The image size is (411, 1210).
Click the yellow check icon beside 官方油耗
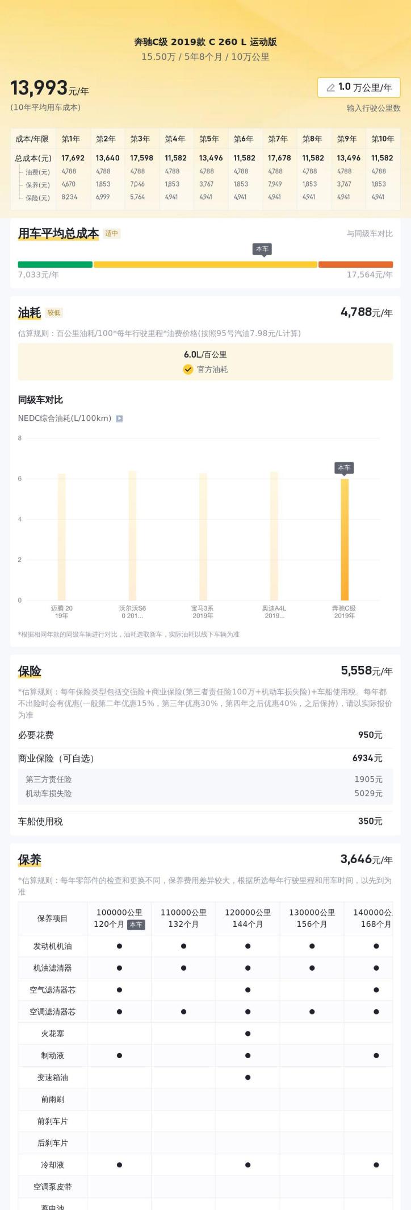click(188, 370)
